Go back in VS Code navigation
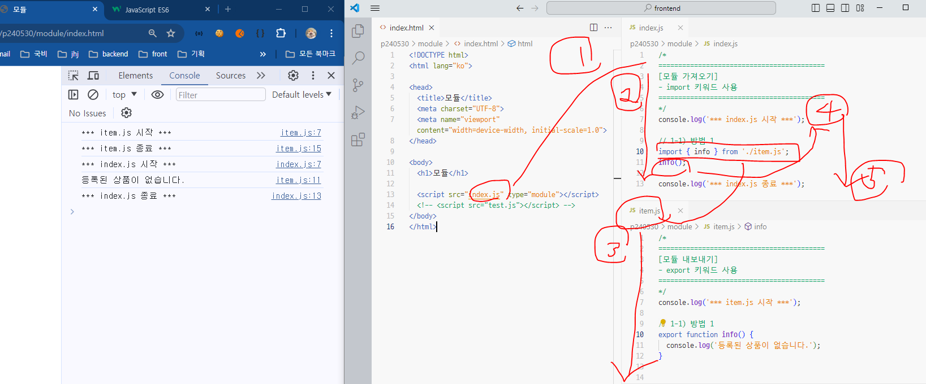 [520, 8]
